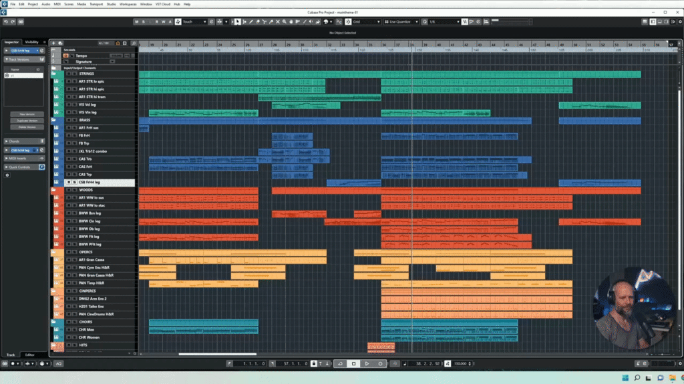Image resolution: width=684 pixels, height=384 pixels.
Task: Select the Play speaker tool
Action: (x=311, y=22)
